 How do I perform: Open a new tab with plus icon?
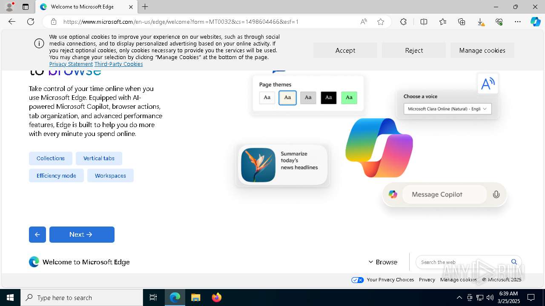[x=145, y=7]
